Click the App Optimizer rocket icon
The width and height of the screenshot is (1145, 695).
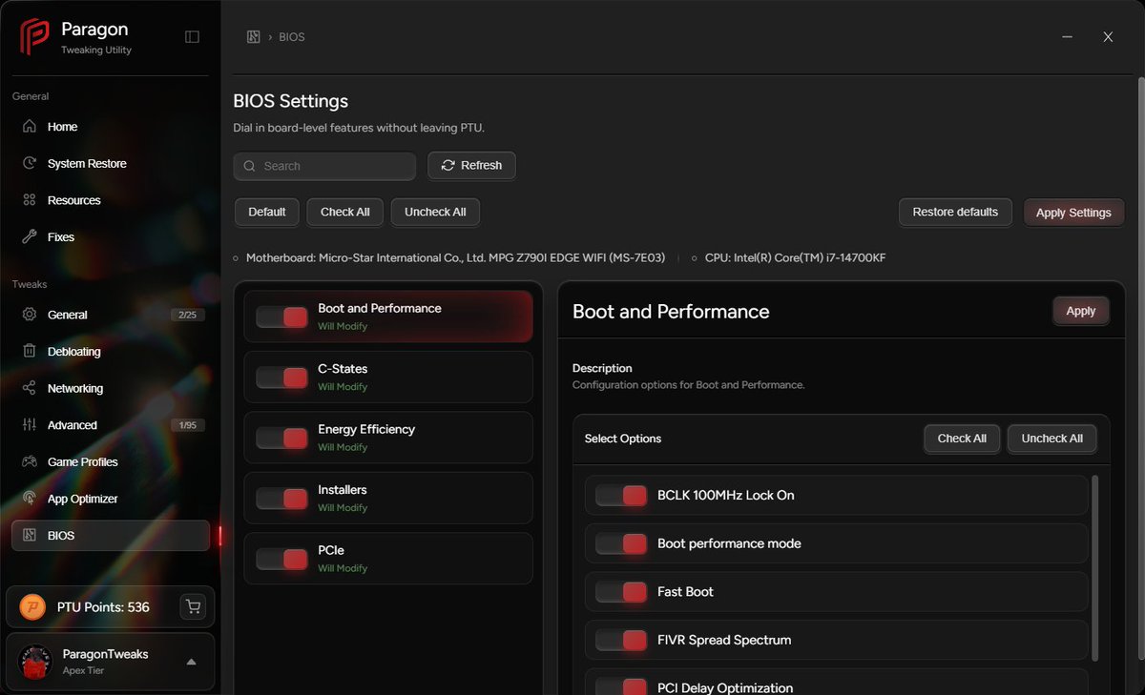pos(30,499)
